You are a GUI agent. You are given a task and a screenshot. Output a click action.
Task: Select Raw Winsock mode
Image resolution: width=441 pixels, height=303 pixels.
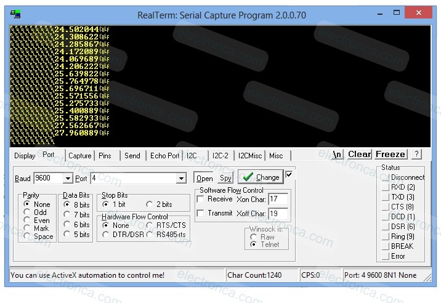tap(262, 237)
